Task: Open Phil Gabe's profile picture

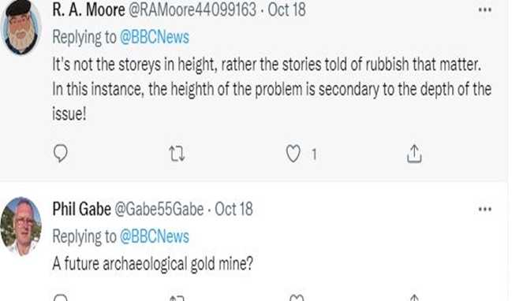Action: [21, 226]
